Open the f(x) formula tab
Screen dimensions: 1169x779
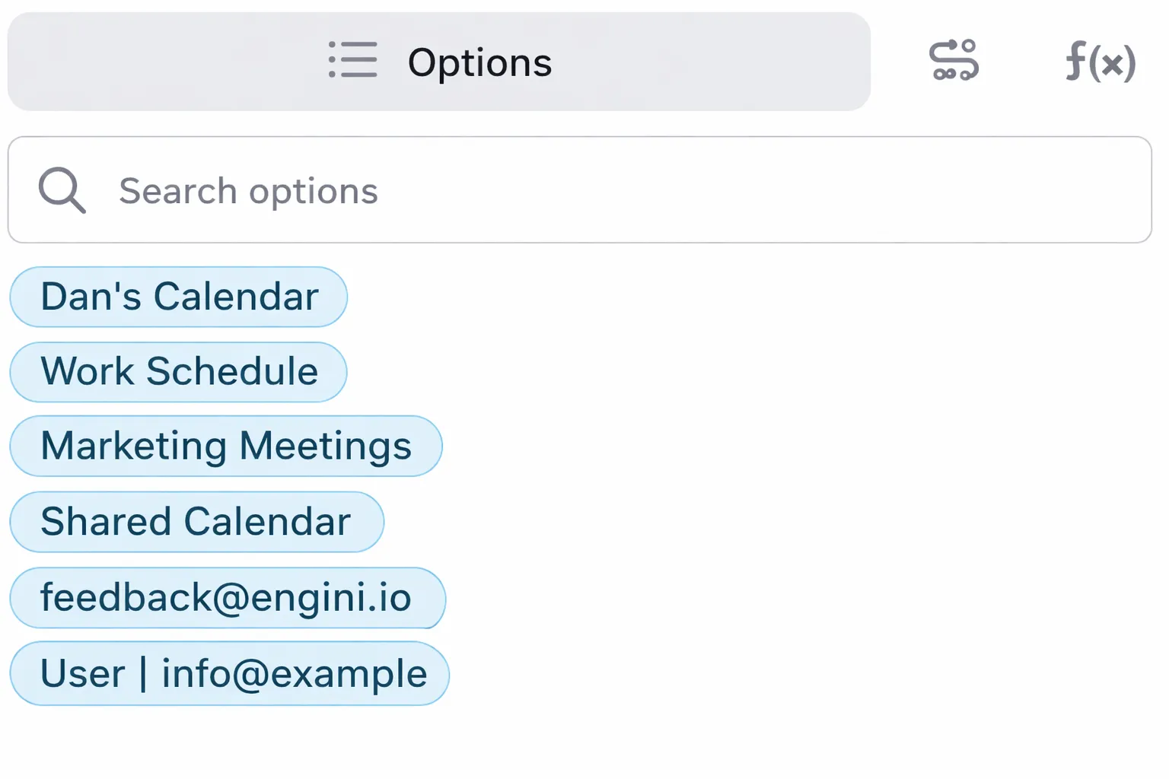tap(1101, 61)
